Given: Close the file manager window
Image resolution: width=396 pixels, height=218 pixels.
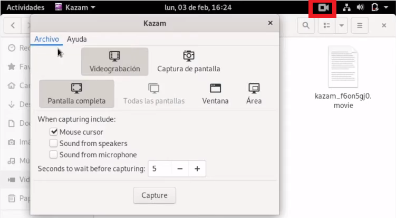Looking at the screenshot, I should pos(384,25).
